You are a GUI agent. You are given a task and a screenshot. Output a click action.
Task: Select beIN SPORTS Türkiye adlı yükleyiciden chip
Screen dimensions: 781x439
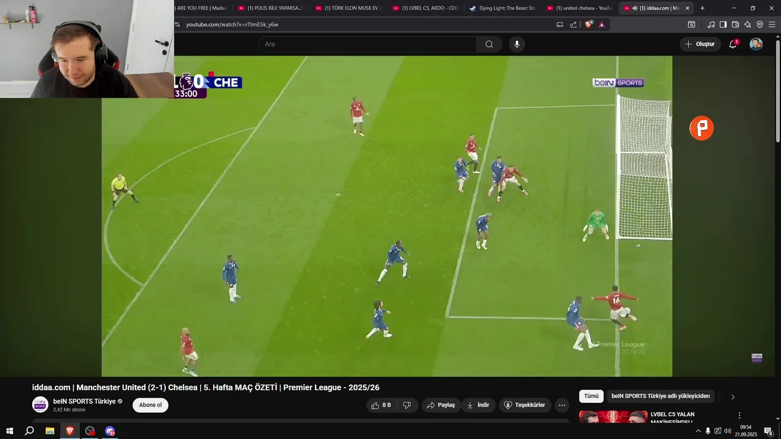pos(661,396)
